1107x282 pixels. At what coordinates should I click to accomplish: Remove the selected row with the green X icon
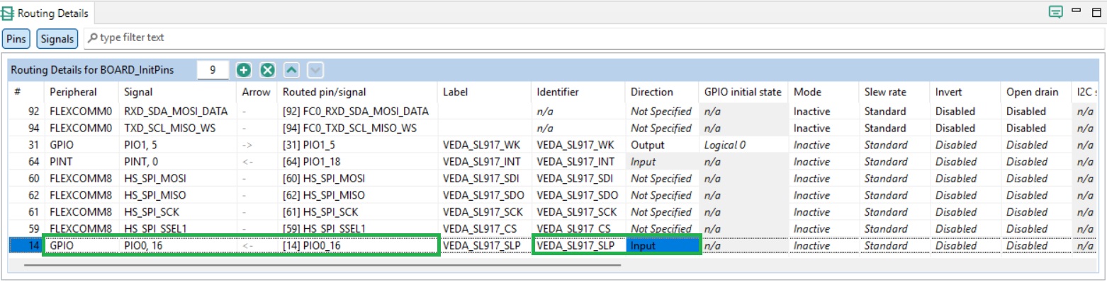(x=267, y=70)
